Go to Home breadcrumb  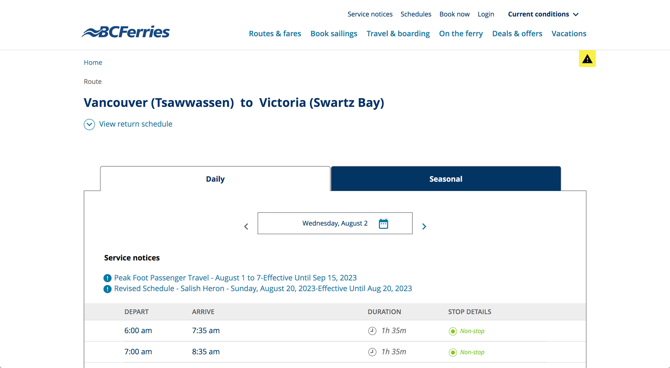[93, 62]
